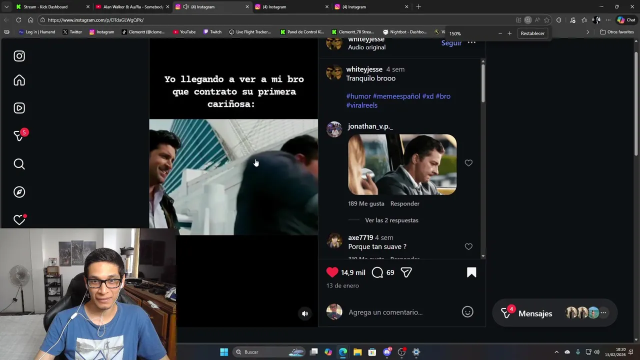The width and height of the screenshot is (640, 360).
Task: Open direct messages icon with 5 badge
Action: point(19,135)
